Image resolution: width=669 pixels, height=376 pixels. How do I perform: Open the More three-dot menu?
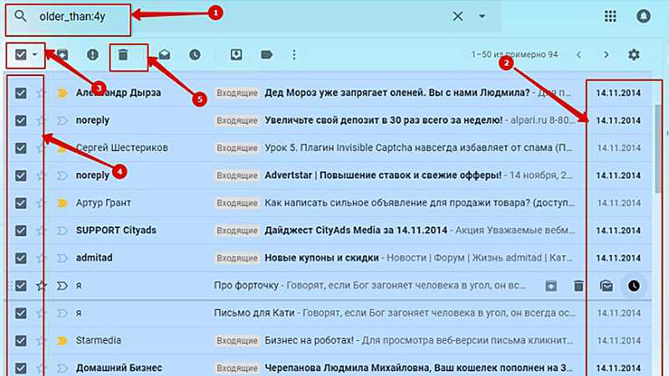pos(294,54)
